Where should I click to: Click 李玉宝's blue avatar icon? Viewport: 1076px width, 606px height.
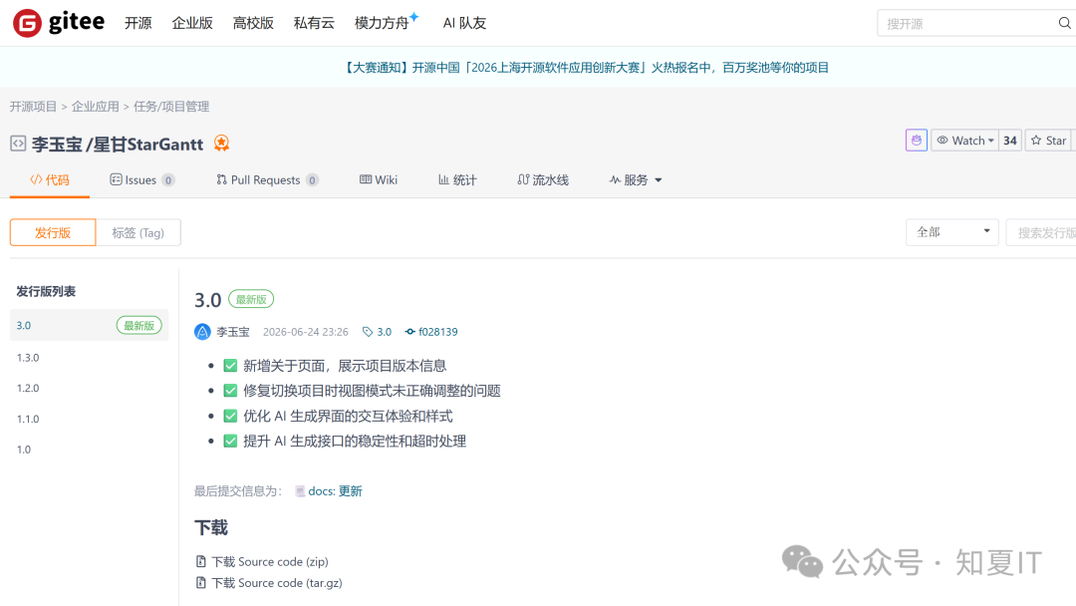(x=202, y=332)
